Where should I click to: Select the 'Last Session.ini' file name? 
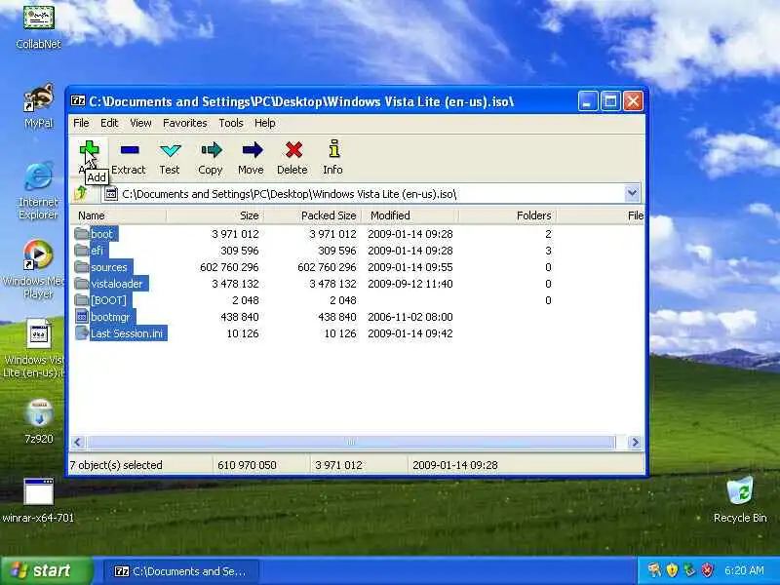[127, 333]
